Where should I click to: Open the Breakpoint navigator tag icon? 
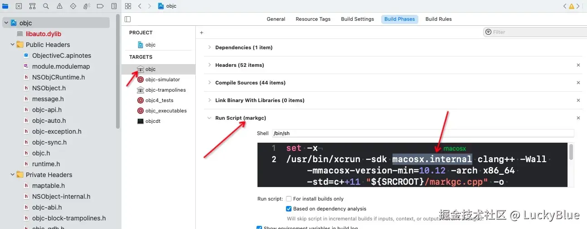101,6
